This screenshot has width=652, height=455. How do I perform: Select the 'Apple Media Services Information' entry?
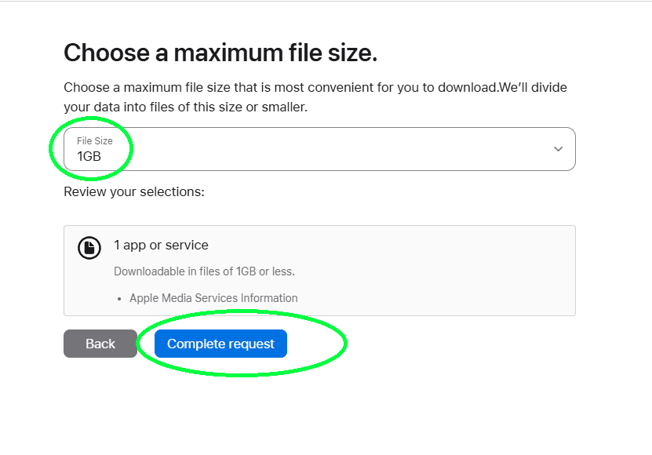[213, 298]
